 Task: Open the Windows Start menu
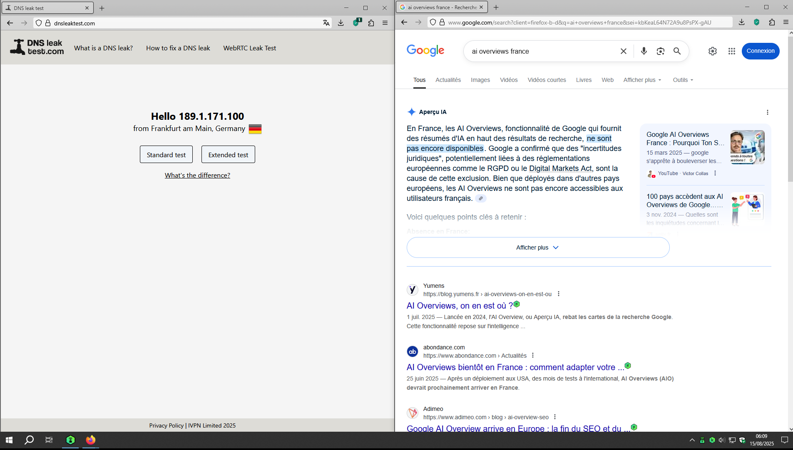click(x=9, y=440)
